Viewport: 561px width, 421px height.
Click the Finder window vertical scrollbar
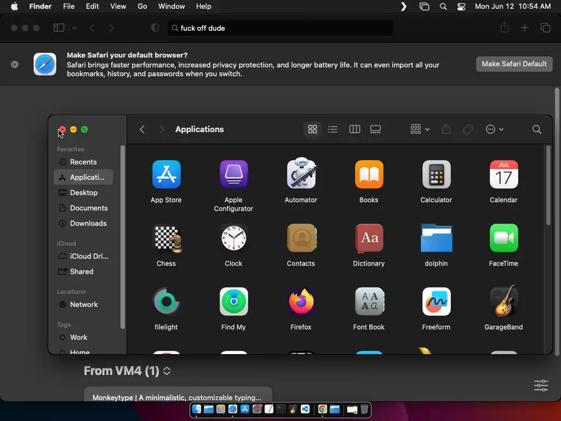click(x=548, y=185)
